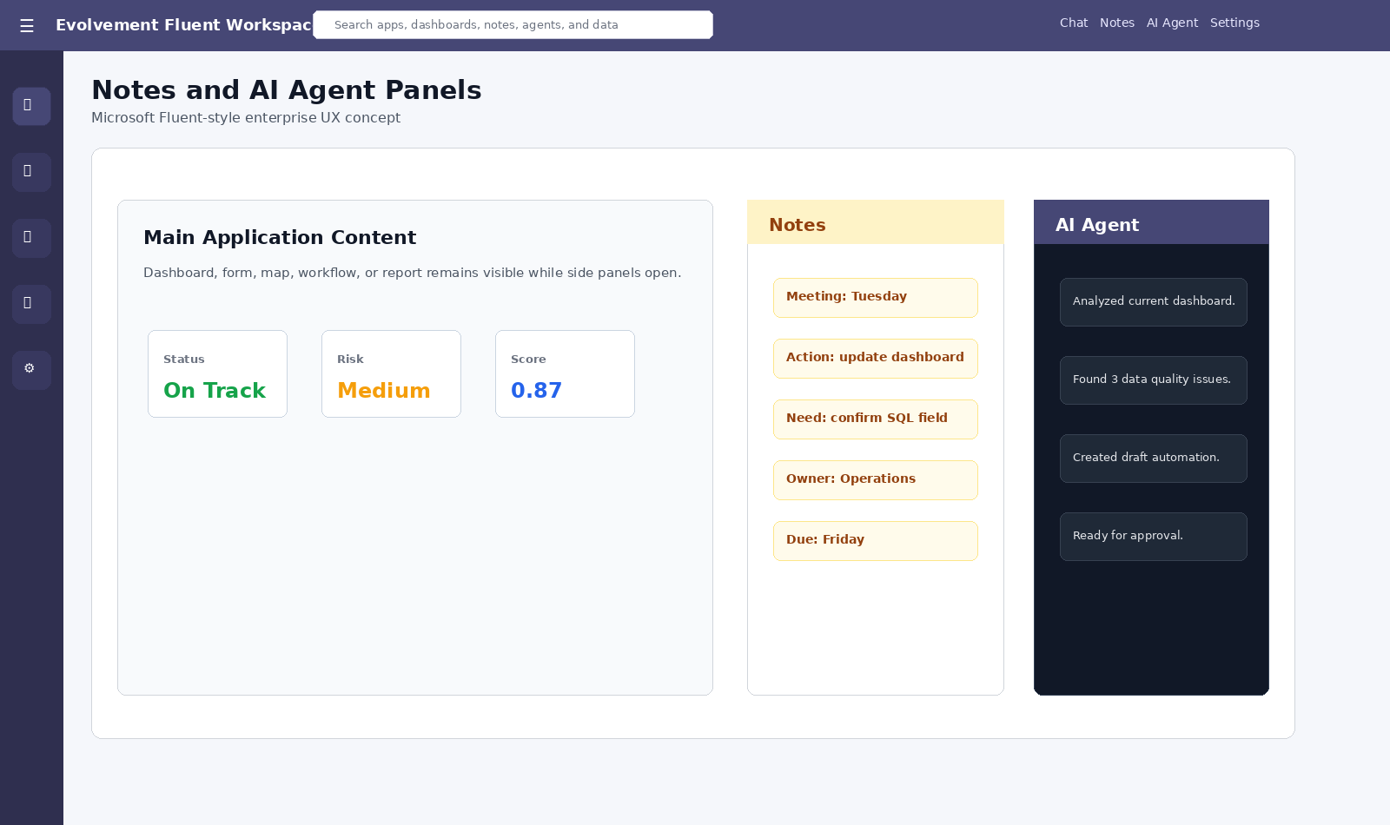This screenshot has height=825, width=1390.
Task: Open AI Agent from the top navigation
Action: 1172,23
